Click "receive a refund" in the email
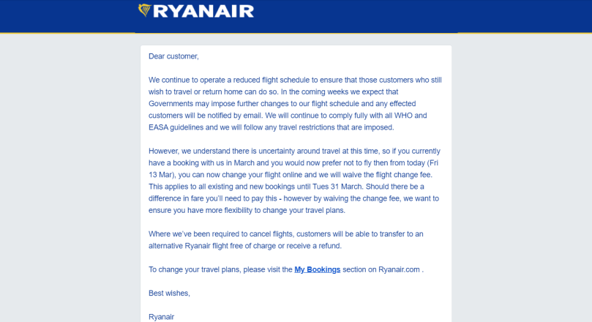Screen dimensions: 592x322 click(x=313, y=246)
